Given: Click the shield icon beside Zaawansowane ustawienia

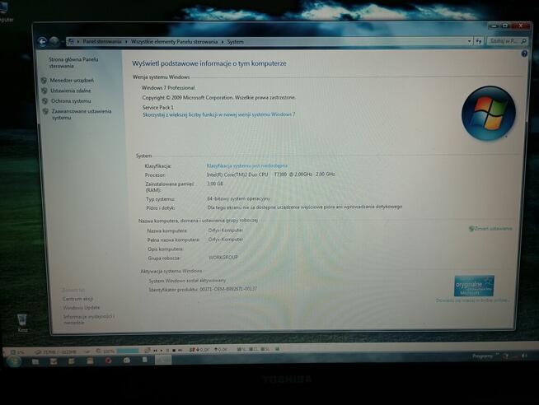Looking at the screenshot, I should (x=45, y=111).
